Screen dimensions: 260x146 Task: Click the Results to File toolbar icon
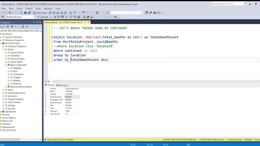coord(92,17)
